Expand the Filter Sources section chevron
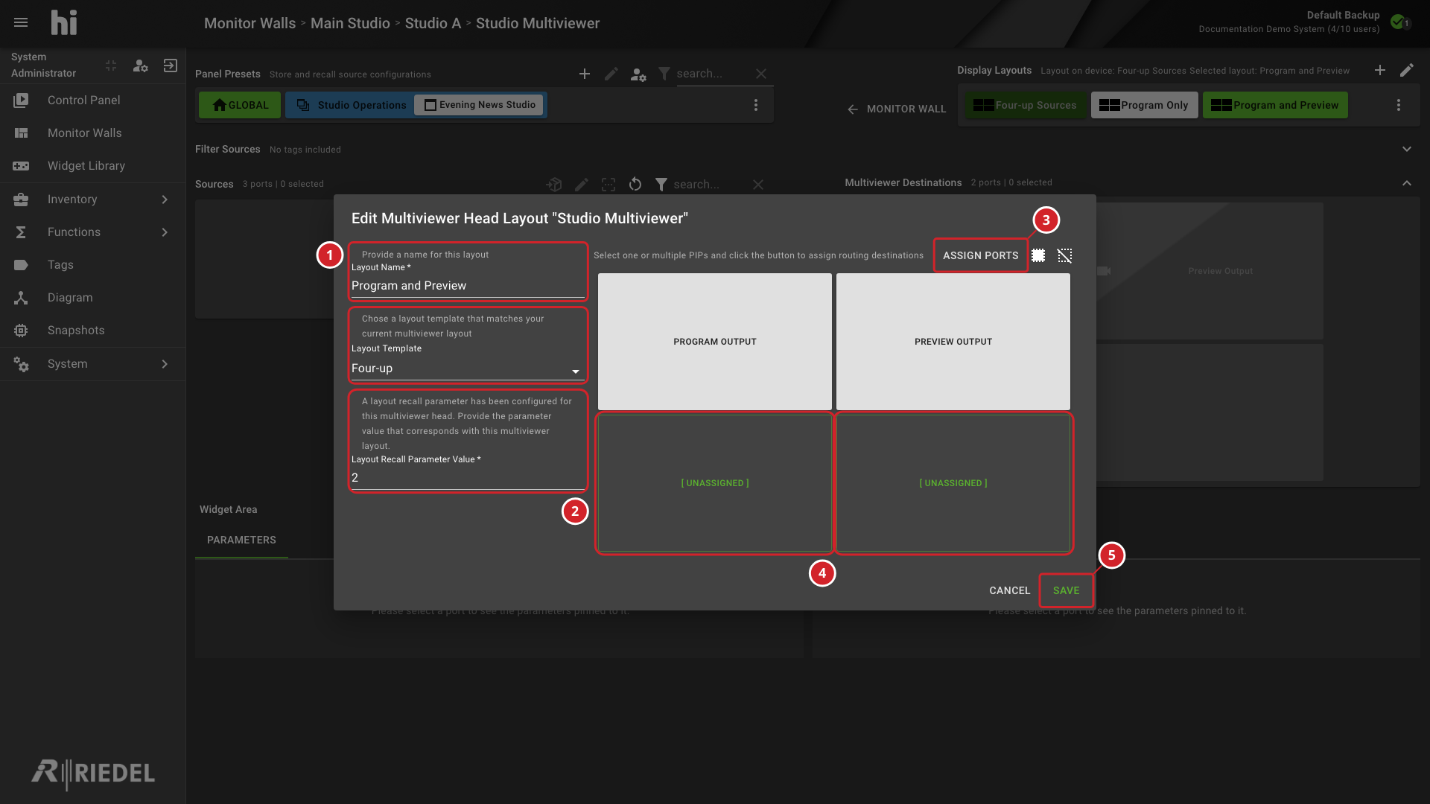Viewport: 1430px width, 804px height. [x=1407, y=149]
